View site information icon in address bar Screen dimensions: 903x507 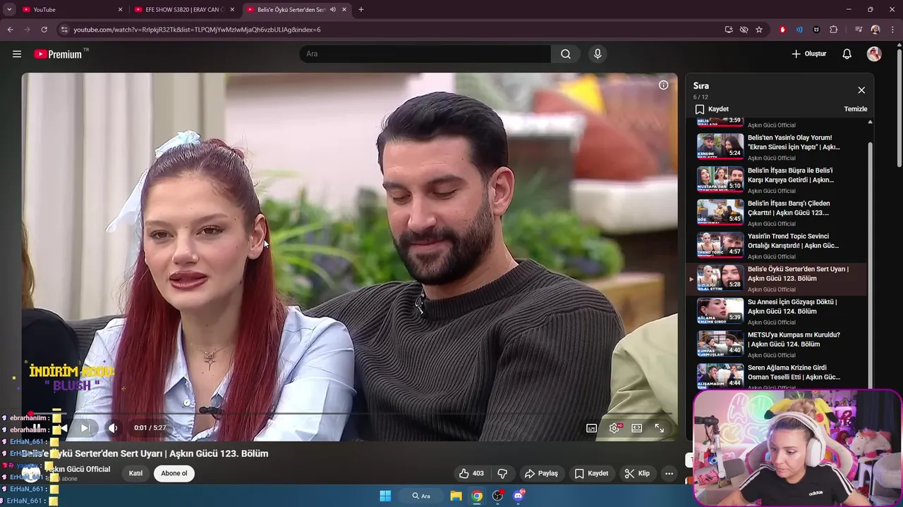(64, 30)
